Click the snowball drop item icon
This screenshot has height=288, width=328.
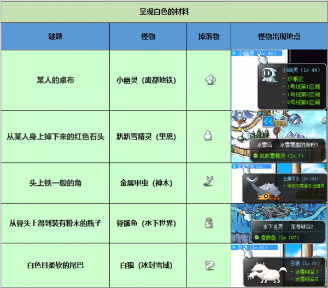click(208, 136)
